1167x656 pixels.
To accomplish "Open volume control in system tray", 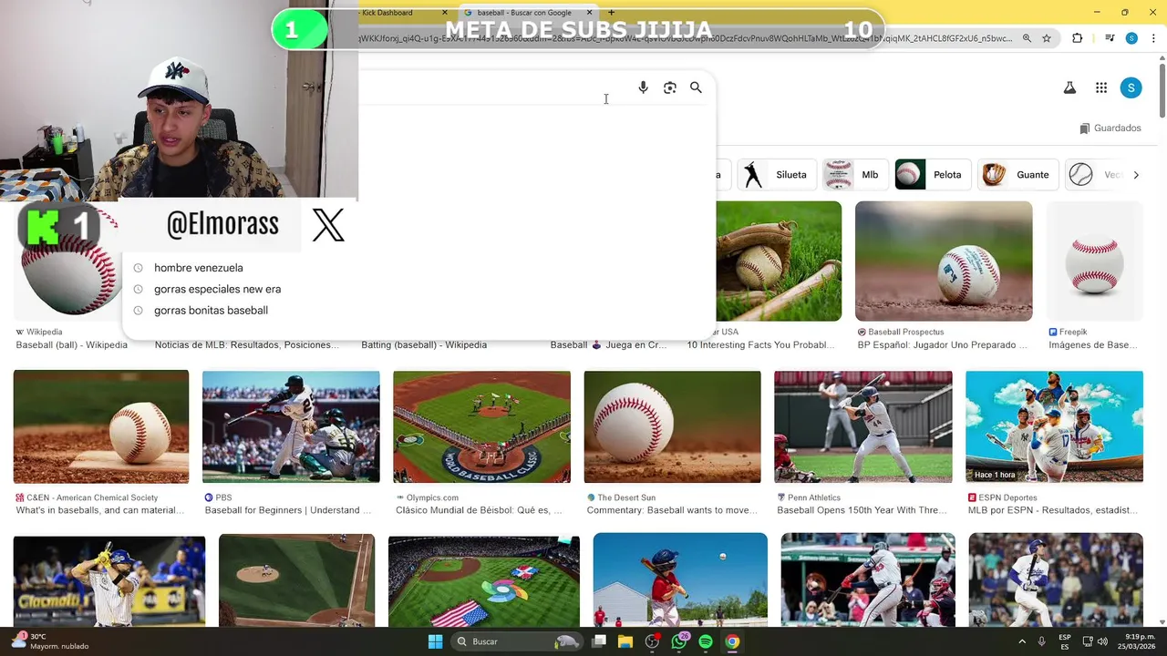I will click(x=1102, y=641).
